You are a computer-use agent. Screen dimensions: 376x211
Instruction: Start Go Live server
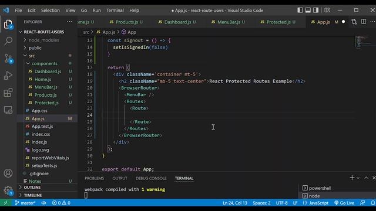(x=344, y=203)
